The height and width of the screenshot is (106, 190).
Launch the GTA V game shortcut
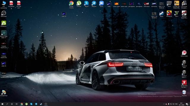(x=177, y=14)
